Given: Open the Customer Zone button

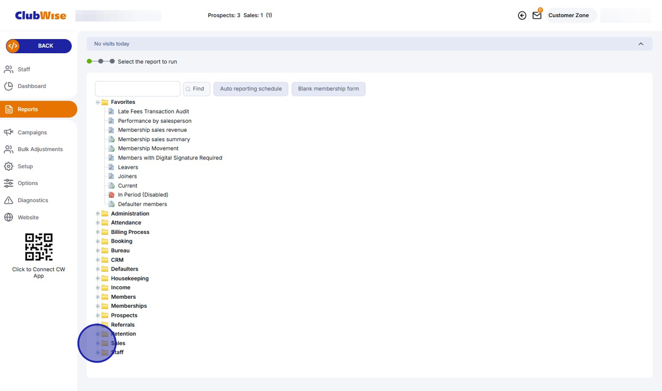Looking at the screenshot, I should pos(571,15).
